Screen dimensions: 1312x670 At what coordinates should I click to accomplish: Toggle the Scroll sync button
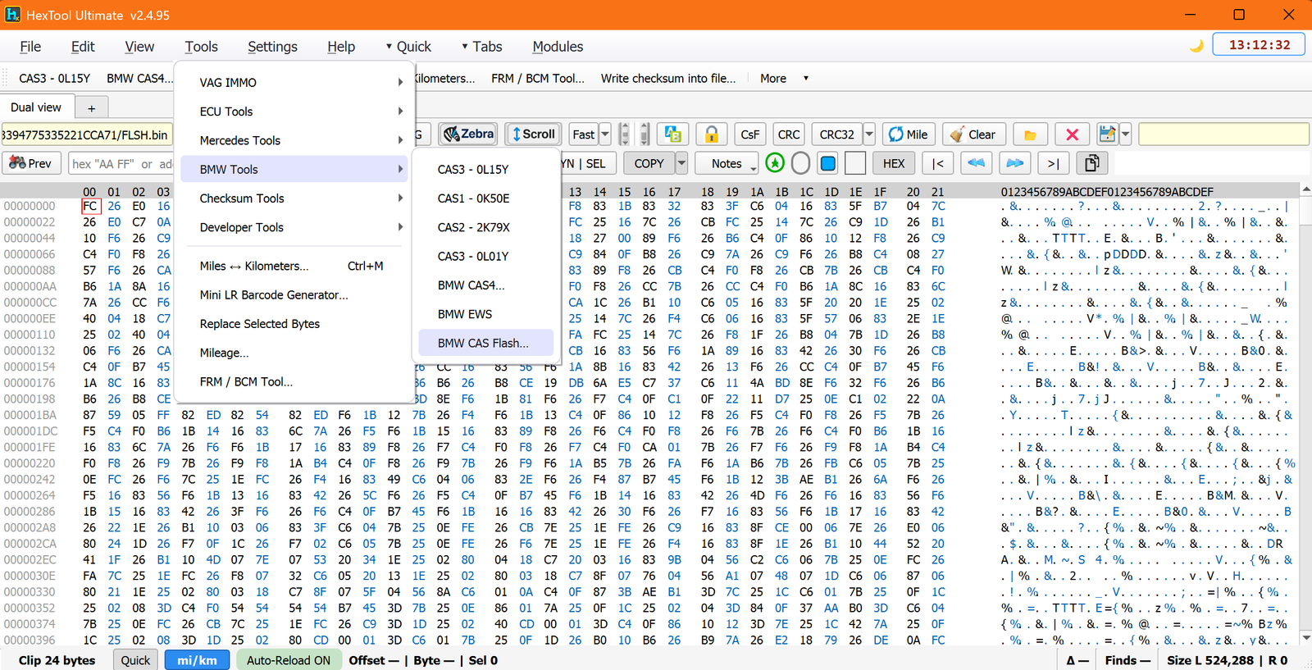pyautogui.click(x=533, y=134)
